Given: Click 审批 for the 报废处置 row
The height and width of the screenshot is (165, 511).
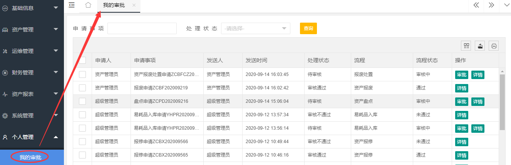Looking at the screenshot, I should tap(462, 75).
